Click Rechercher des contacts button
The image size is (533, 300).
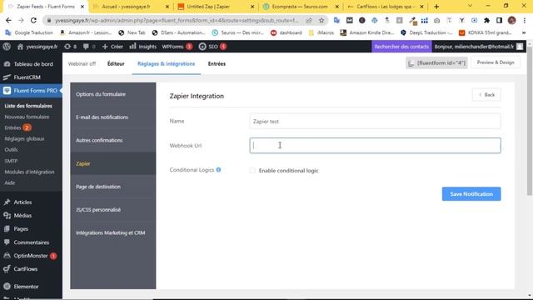[401, 47]
